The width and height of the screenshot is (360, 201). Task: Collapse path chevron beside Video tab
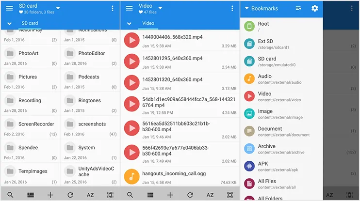click(129, 24)
